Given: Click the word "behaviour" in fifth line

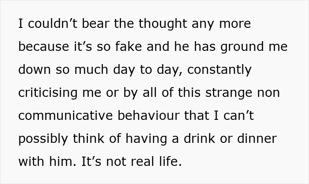Looking at the screenshot, I should (x=149, y=115).
